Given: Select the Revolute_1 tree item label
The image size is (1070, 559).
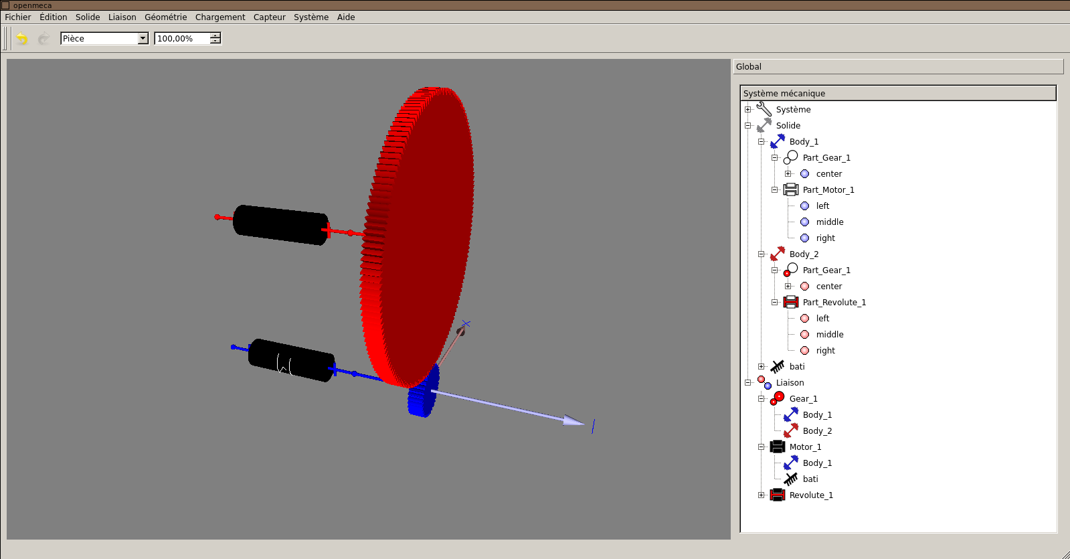Looking at the screenshot, I should pos(811,495).
